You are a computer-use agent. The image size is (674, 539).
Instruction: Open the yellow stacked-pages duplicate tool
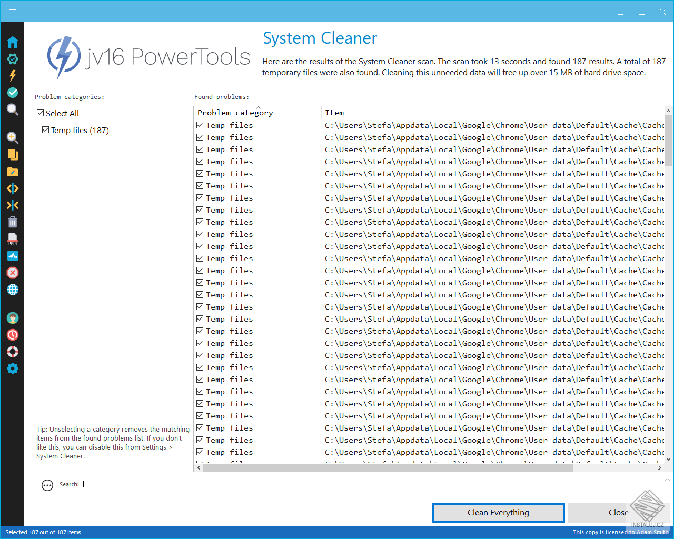coord(13,155)
